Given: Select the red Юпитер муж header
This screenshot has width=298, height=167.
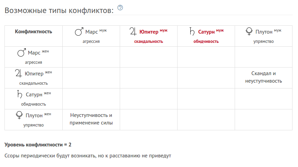Looking at the screenshot, I should point(153,32).
